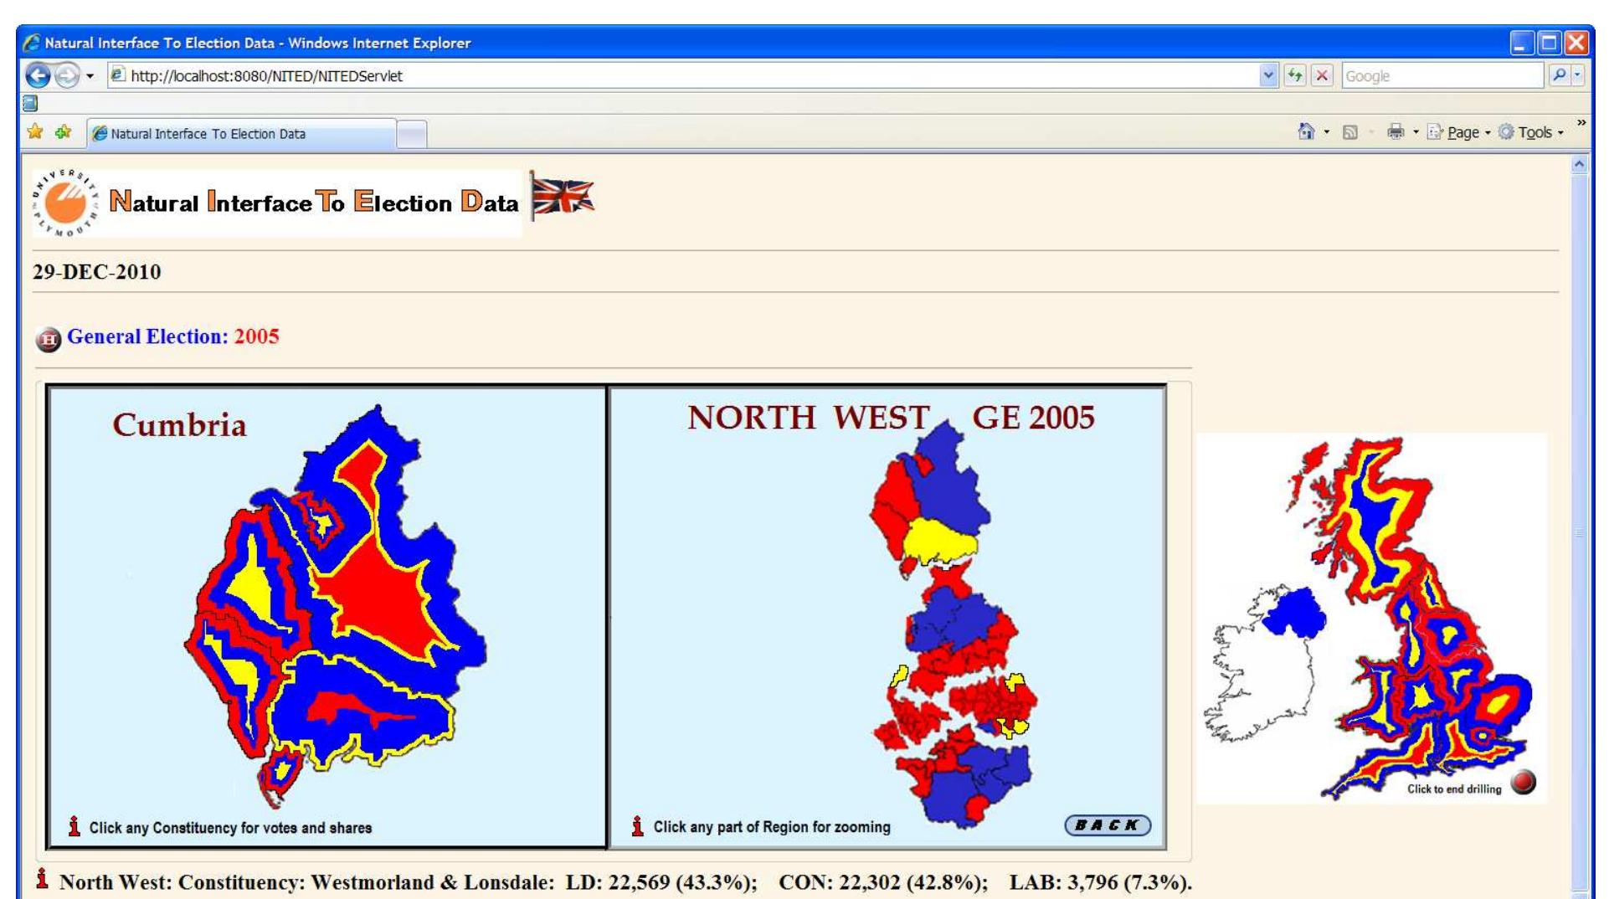
Task: Click the General Election: 2005 heading
Action: click(173, 336)
